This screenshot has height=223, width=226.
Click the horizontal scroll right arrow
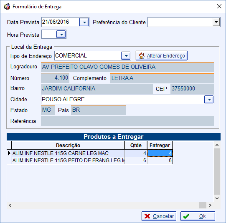click(x=210, y=205)
